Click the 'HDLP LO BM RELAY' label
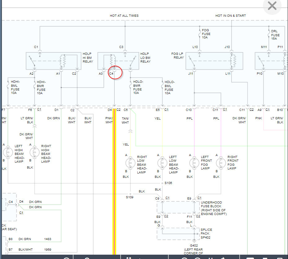 [145, 58]
